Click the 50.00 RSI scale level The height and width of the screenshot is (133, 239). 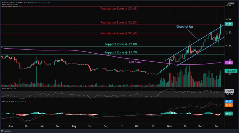pos(229,94)
